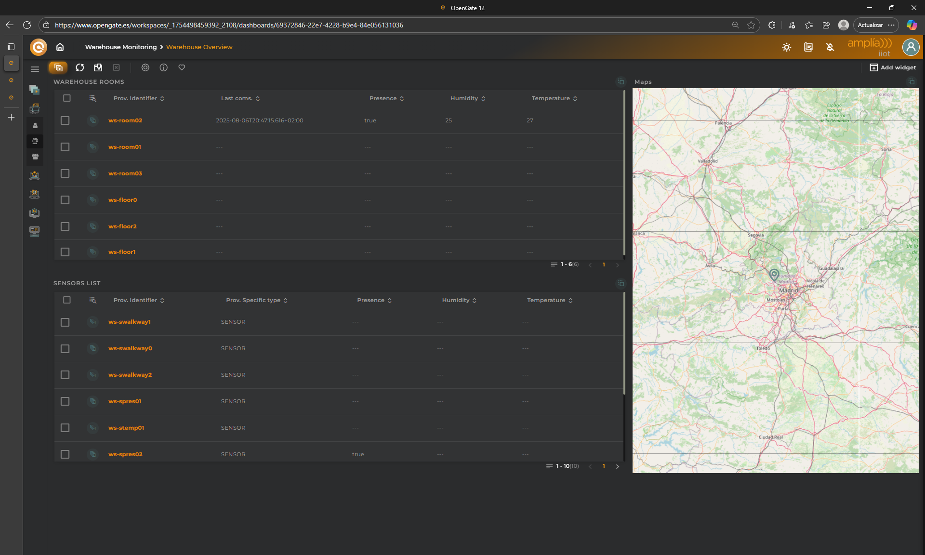925x555 pixels.
Task: Click the refresh dashboard icon
Action: pos(80,67)
